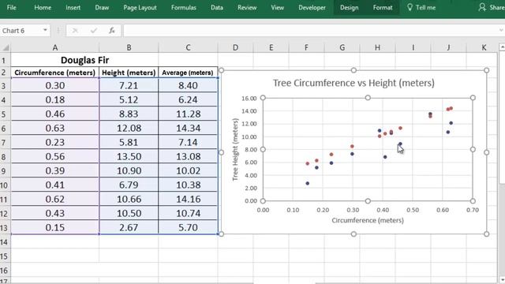Click the Circumference (meters) axis title
505x284 pixels.
point(368,220)
